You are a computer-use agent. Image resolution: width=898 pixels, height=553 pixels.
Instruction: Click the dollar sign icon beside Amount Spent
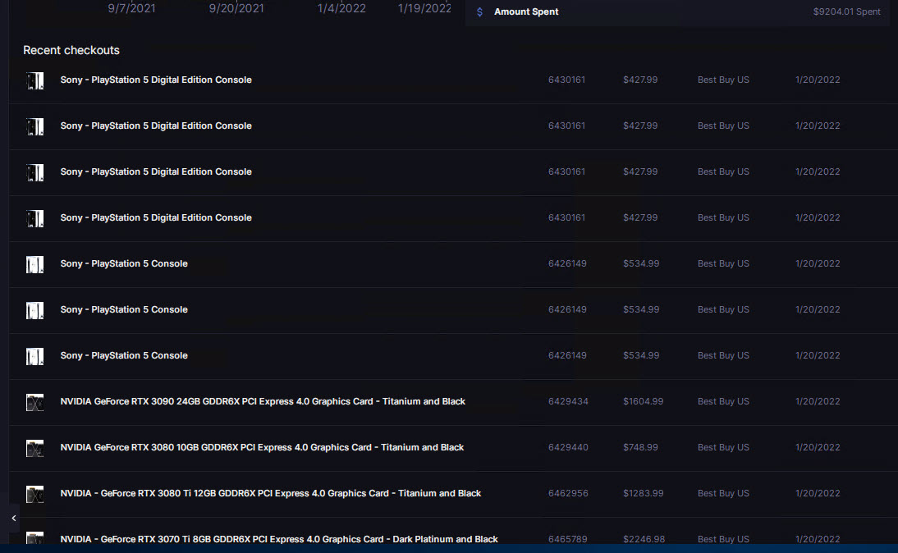click(x=480, y=12)
